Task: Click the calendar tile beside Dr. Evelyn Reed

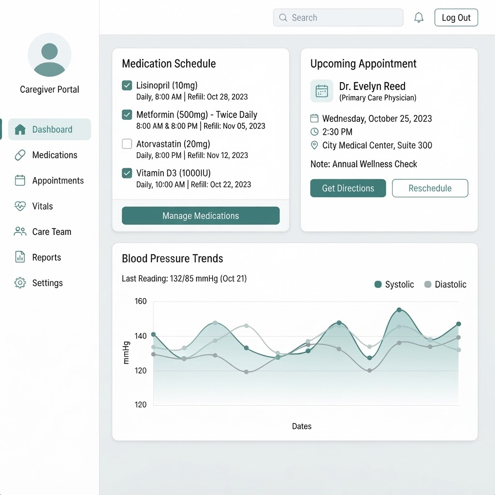Action: pyautogui.click(x=321, y=91)
